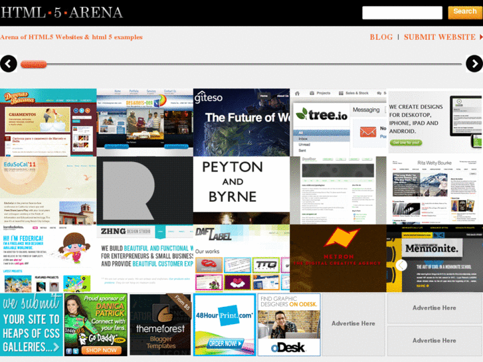Click the HTML 5 ARENA logo
Screen dimensions: 483x362
point(62,13)
